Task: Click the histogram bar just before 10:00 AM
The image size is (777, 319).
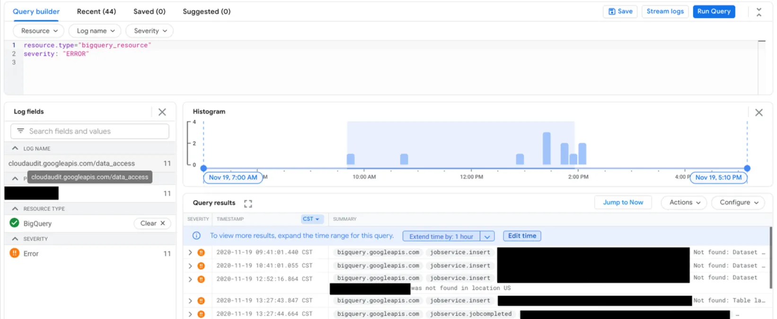Action: (351, 159)
